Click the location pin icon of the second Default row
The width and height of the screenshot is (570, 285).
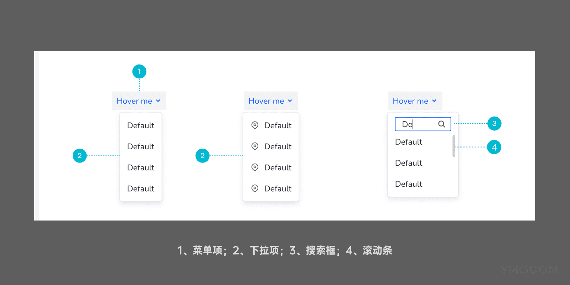(255, 146)
